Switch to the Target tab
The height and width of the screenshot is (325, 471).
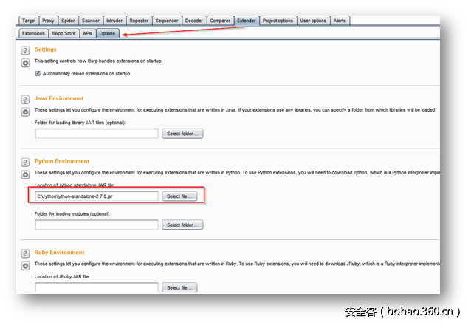(29, 21)
